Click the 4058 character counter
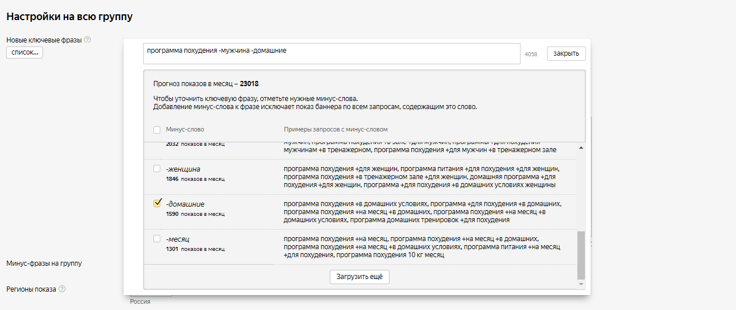 tap(531, 55)
